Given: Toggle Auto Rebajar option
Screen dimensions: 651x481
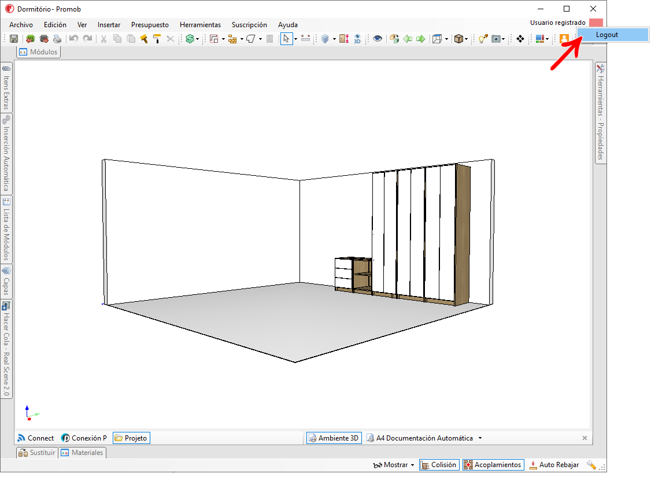Looking at the screenshot, I should (x=554, y=465).
